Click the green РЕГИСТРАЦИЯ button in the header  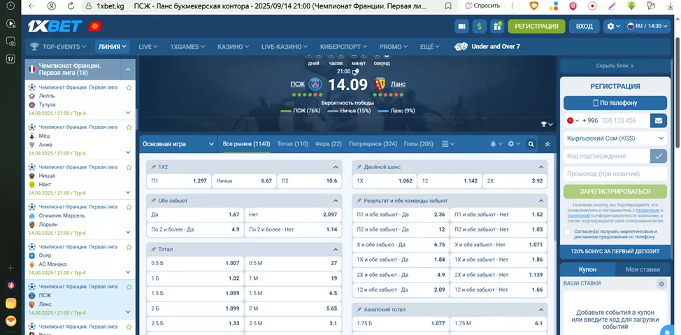[536, 27]
